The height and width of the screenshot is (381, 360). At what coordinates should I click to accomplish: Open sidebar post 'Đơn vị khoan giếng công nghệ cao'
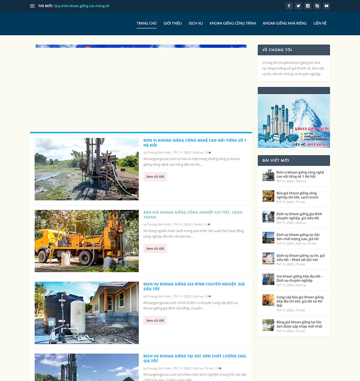(x=300, y=174)
